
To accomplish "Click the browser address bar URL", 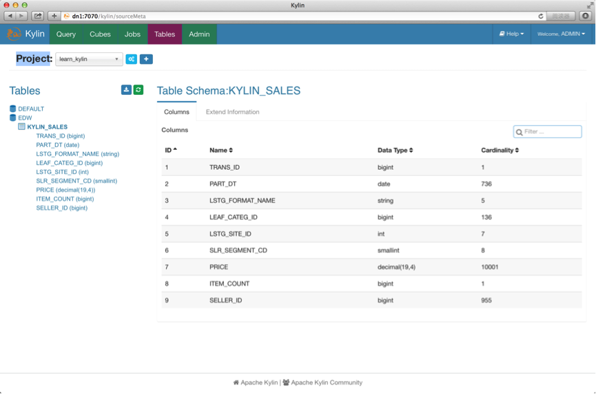I will click(x=109, y=17).
